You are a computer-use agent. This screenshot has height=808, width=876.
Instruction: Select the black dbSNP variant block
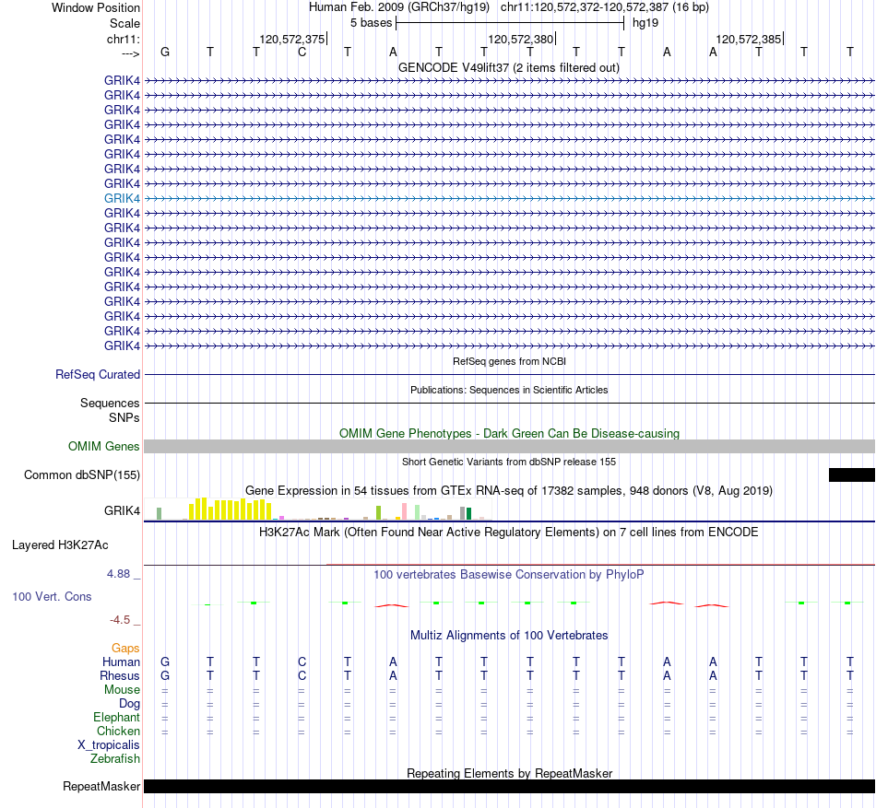tap(851, 474)
